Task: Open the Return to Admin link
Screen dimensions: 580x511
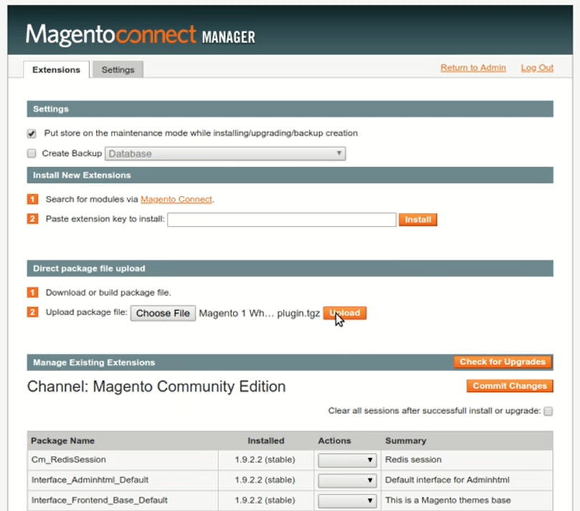Action: click(x=473, y=68)
